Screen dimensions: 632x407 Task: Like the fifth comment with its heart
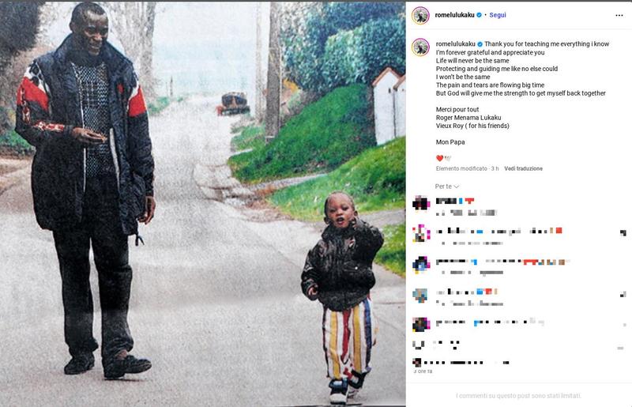(624, 325)
